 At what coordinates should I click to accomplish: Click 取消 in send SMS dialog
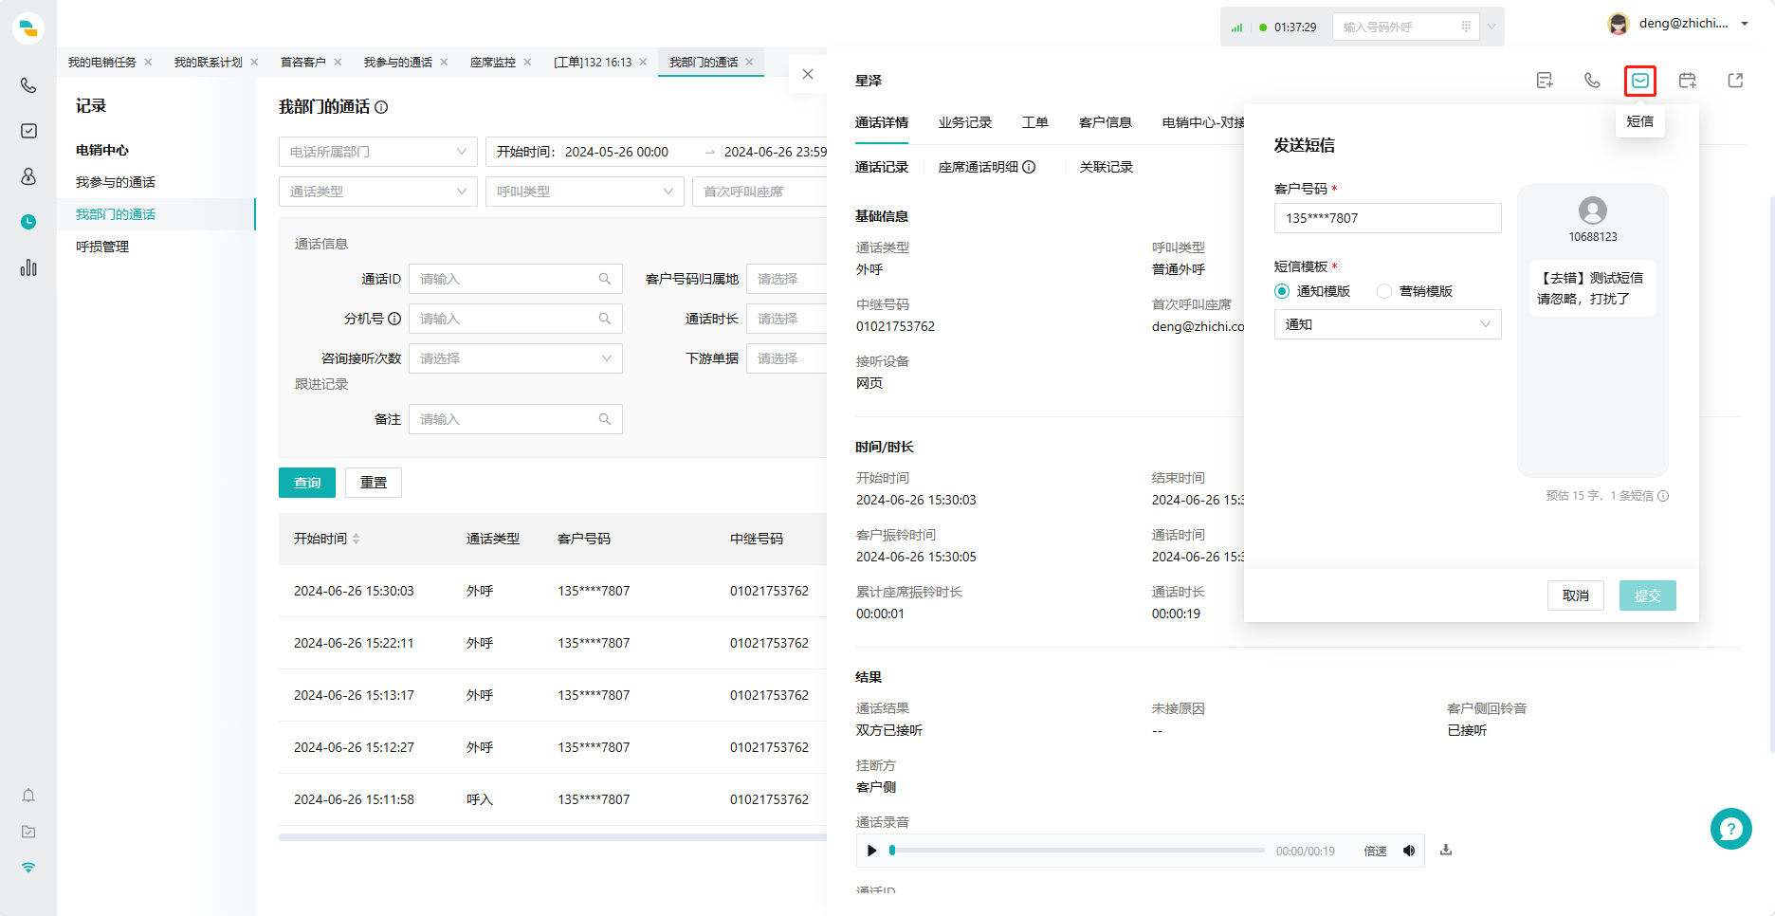click(x=1576, y=595)
